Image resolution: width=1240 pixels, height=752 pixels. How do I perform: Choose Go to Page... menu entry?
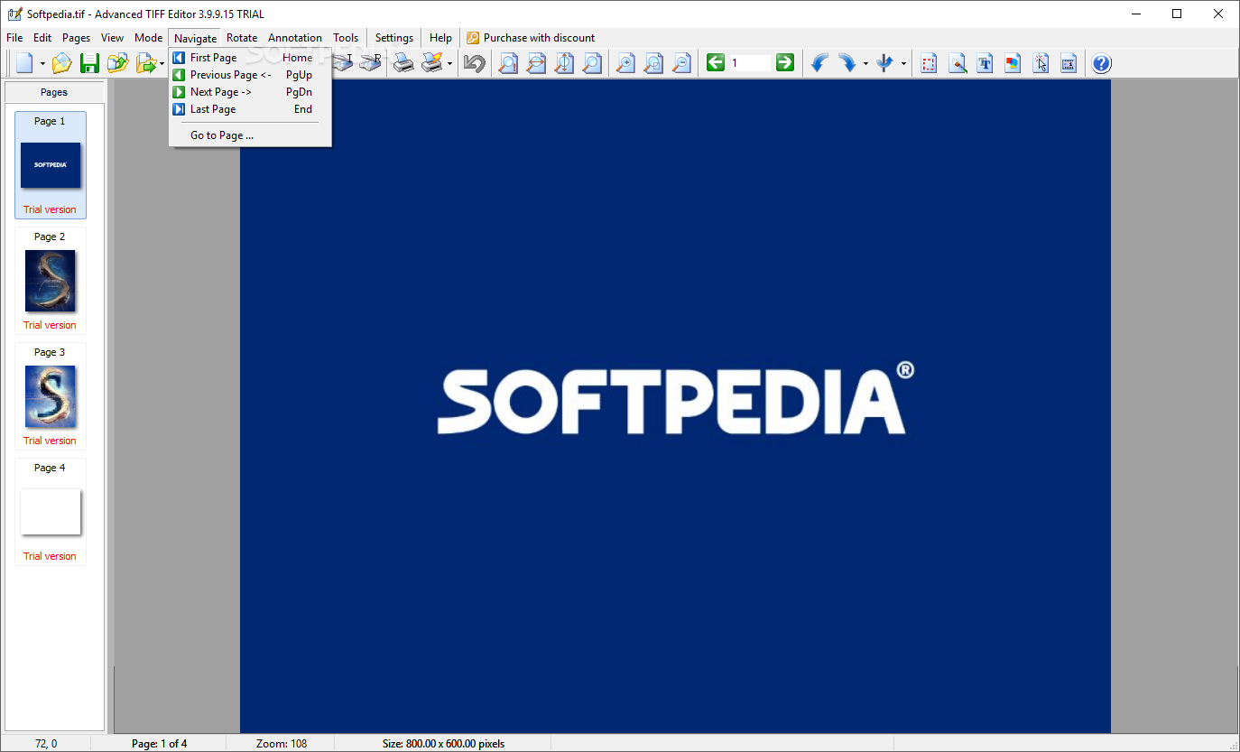(x=250, y=135)
